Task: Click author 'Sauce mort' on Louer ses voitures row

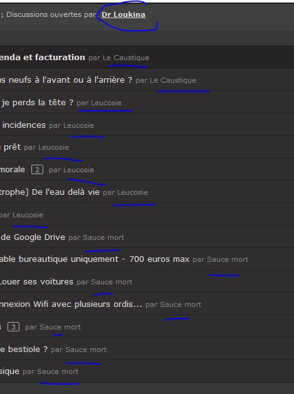Action: (x=112, y=282)
